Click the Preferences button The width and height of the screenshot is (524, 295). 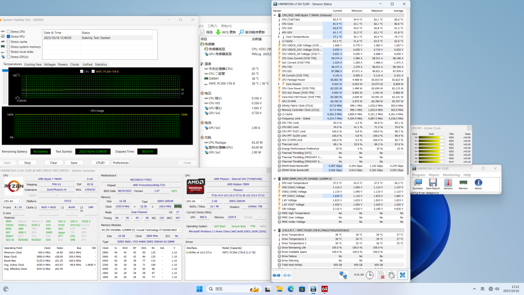(121, 163)
